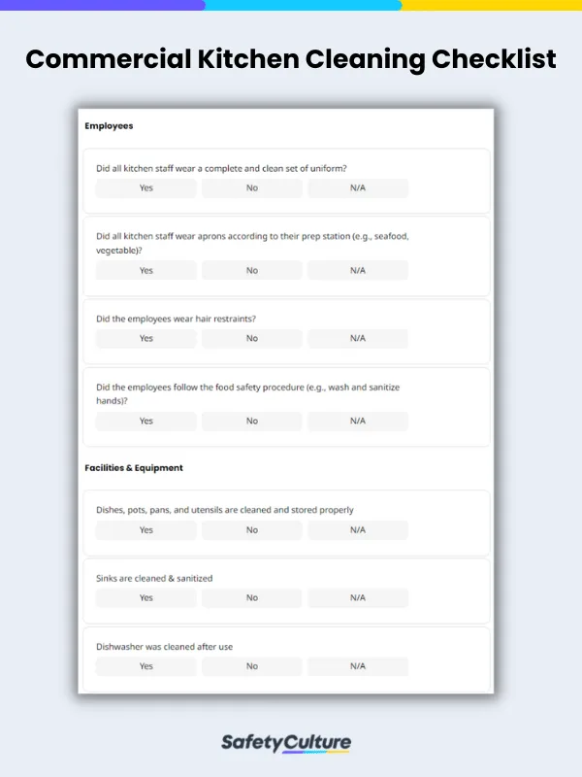
Task: Choose N/A for dishes stored properly
Action: (x=358, y=529)
